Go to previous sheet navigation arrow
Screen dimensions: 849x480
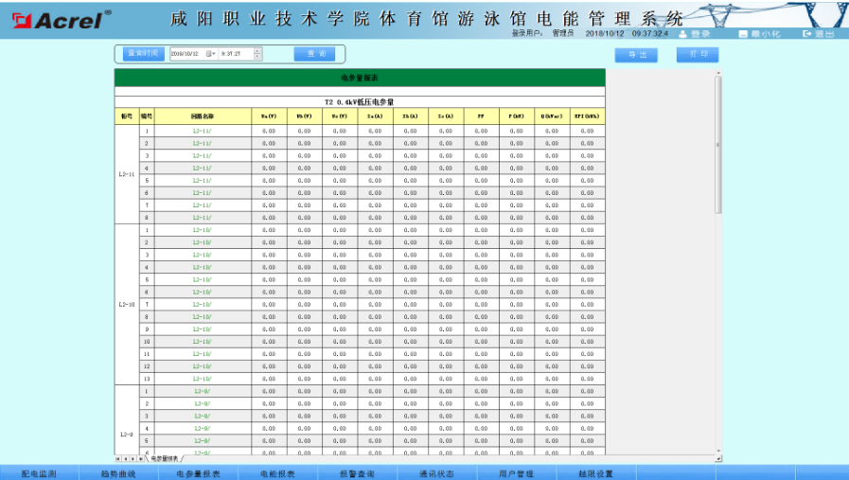point(126,459)
